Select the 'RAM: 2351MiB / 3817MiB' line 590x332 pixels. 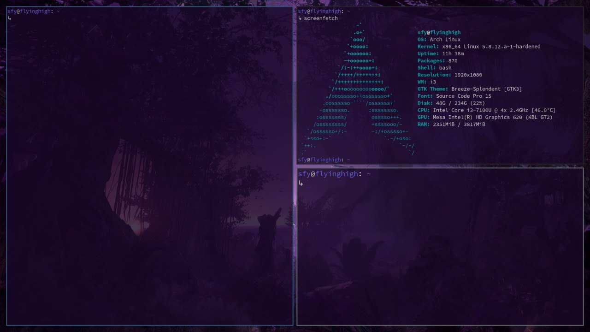point(451,125)
